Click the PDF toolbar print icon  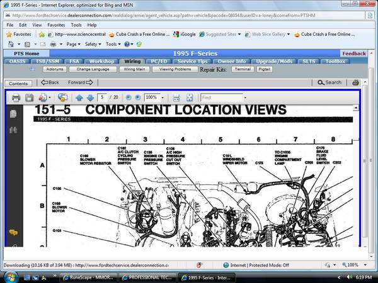point(16,98)
